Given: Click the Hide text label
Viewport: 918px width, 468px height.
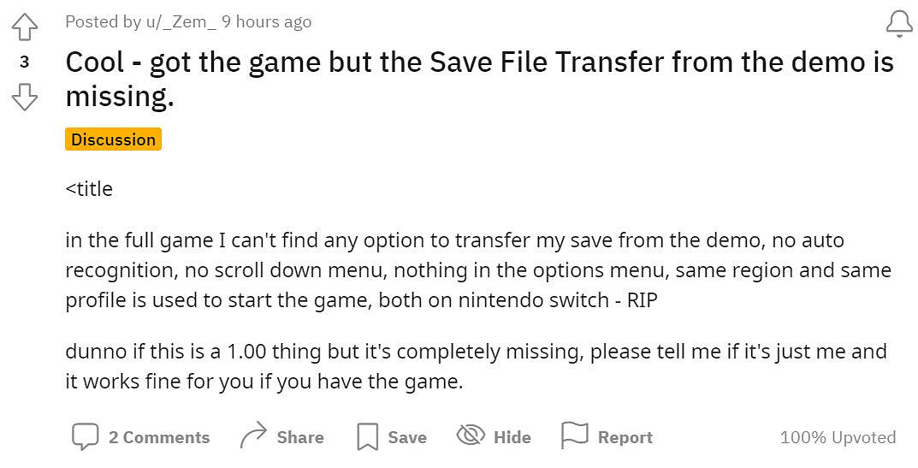Looking at the screenshot, I should 512,437.
